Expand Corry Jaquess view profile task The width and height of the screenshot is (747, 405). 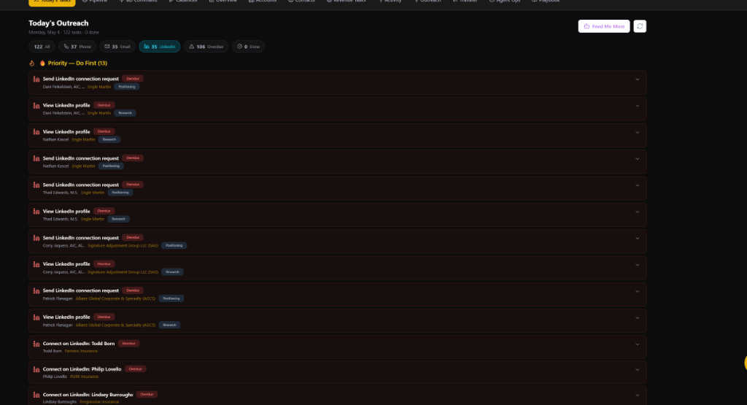point(637,265)
